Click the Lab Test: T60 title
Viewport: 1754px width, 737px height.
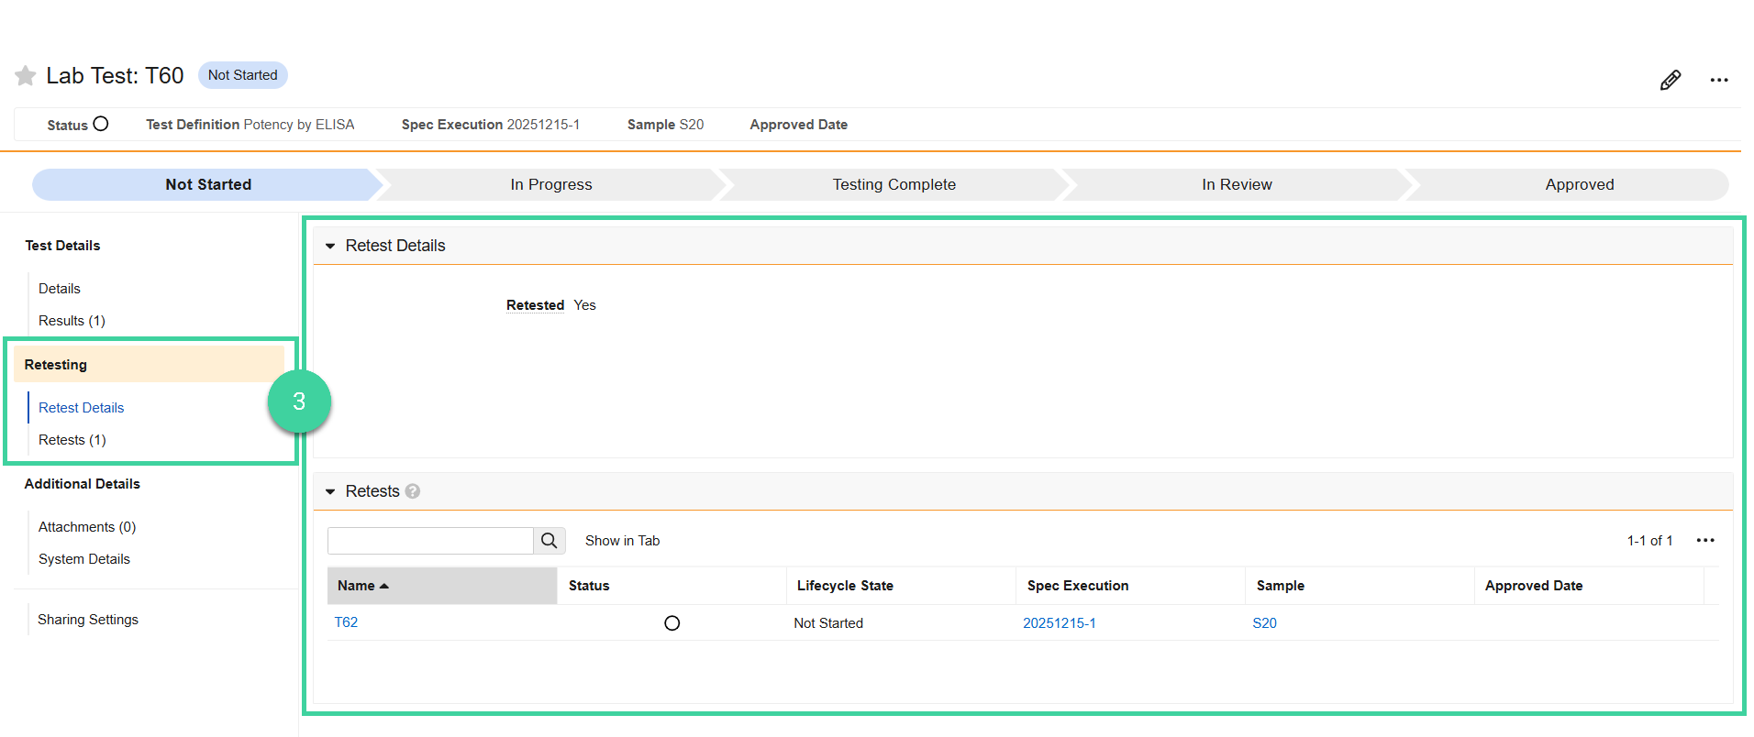coord(115,75)
